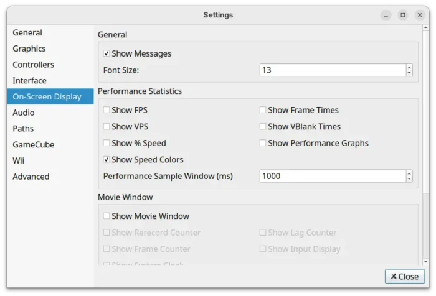Uncheck Show Speed Colors

coord(107,160)
